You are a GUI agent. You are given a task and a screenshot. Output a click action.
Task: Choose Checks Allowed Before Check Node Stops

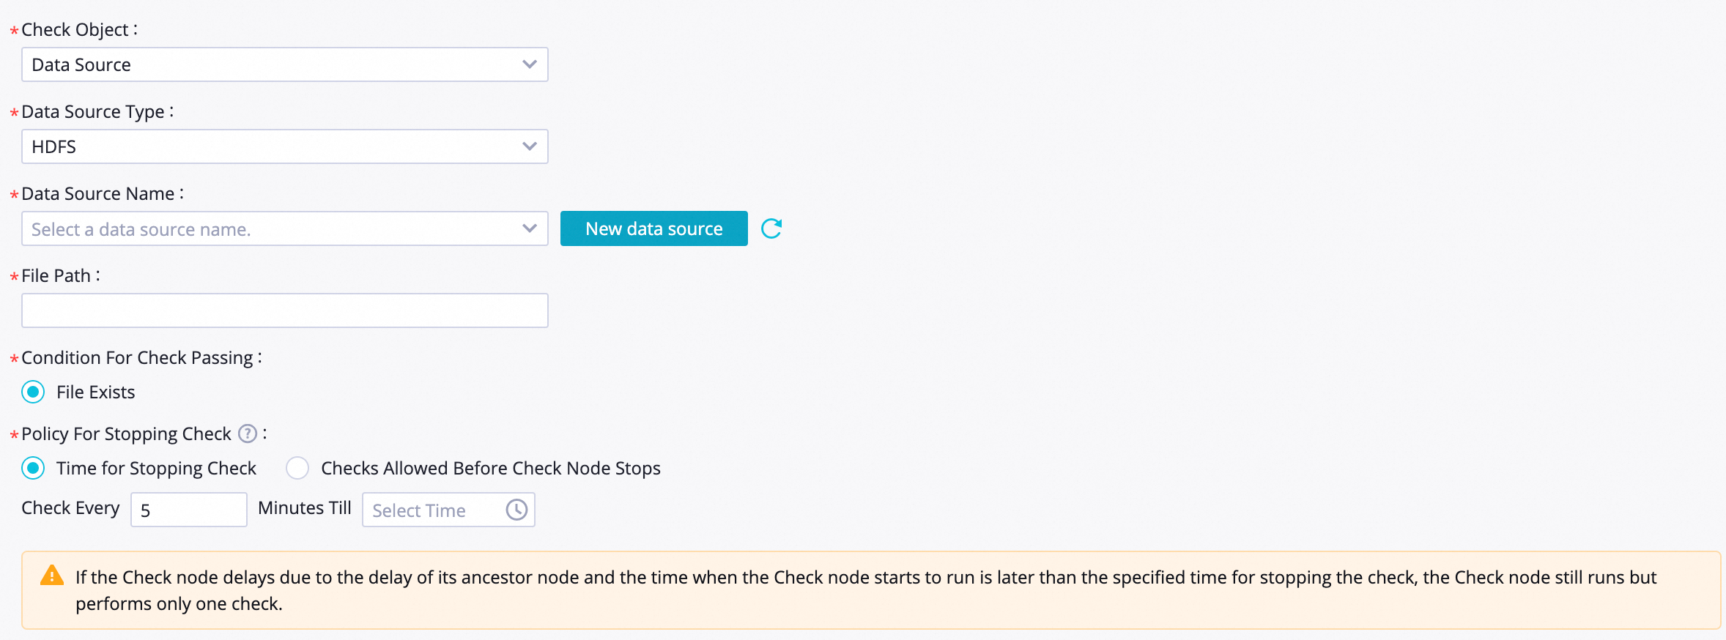point(297,468)
